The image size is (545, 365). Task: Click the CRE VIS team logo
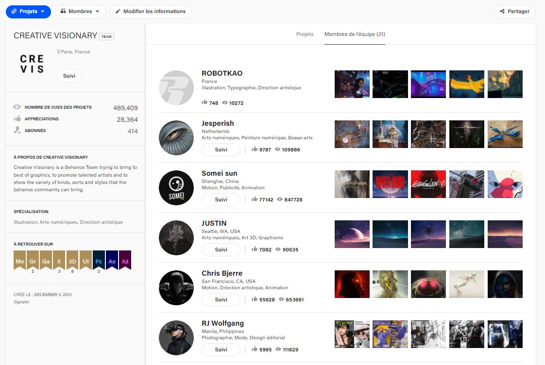click(32, 64)
